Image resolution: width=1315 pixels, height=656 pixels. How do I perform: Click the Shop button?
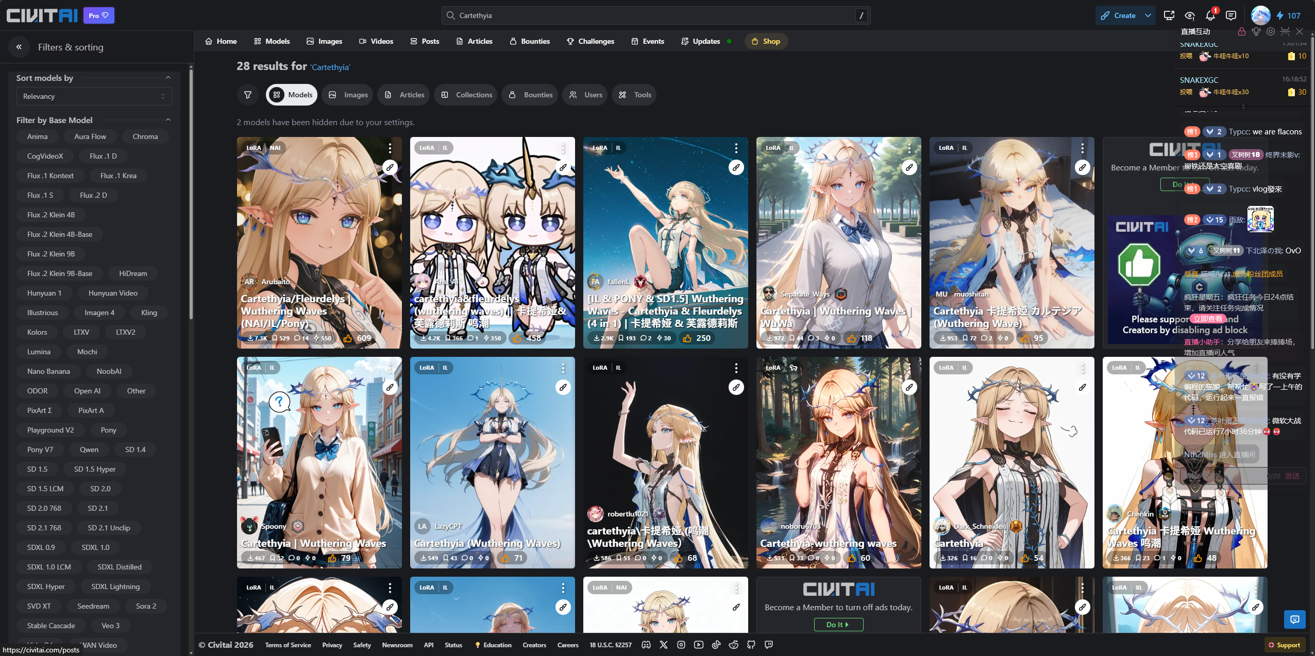766,41
